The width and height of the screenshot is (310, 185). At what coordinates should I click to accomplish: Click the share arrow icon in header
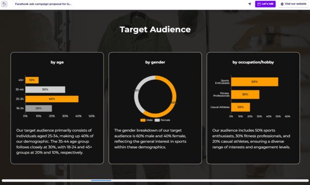click(x=249, y=4)
